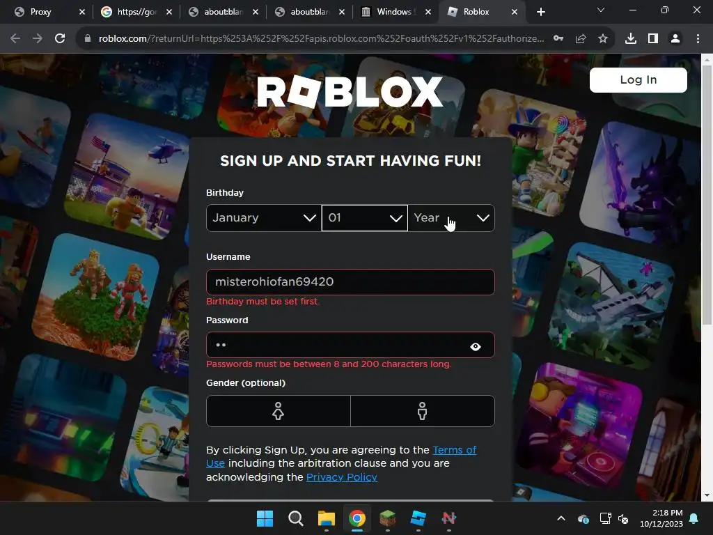Open Roblox Studio blue taskbar icon
Viewport: 713px width, 535px height.
click(418, 518)
